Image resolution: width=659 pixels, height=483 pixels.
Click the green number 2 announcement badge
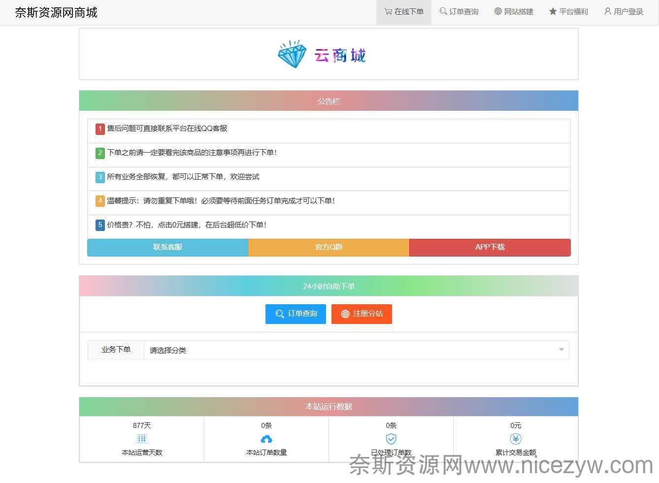coord(100,153)
